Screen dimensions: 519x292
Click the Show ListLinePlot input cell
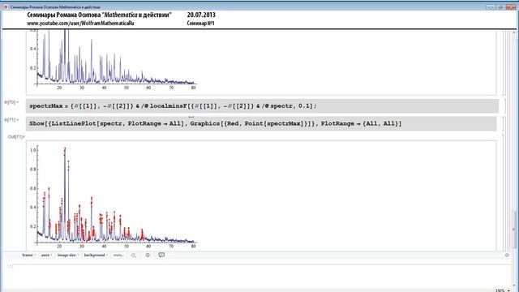click(261, 123)
